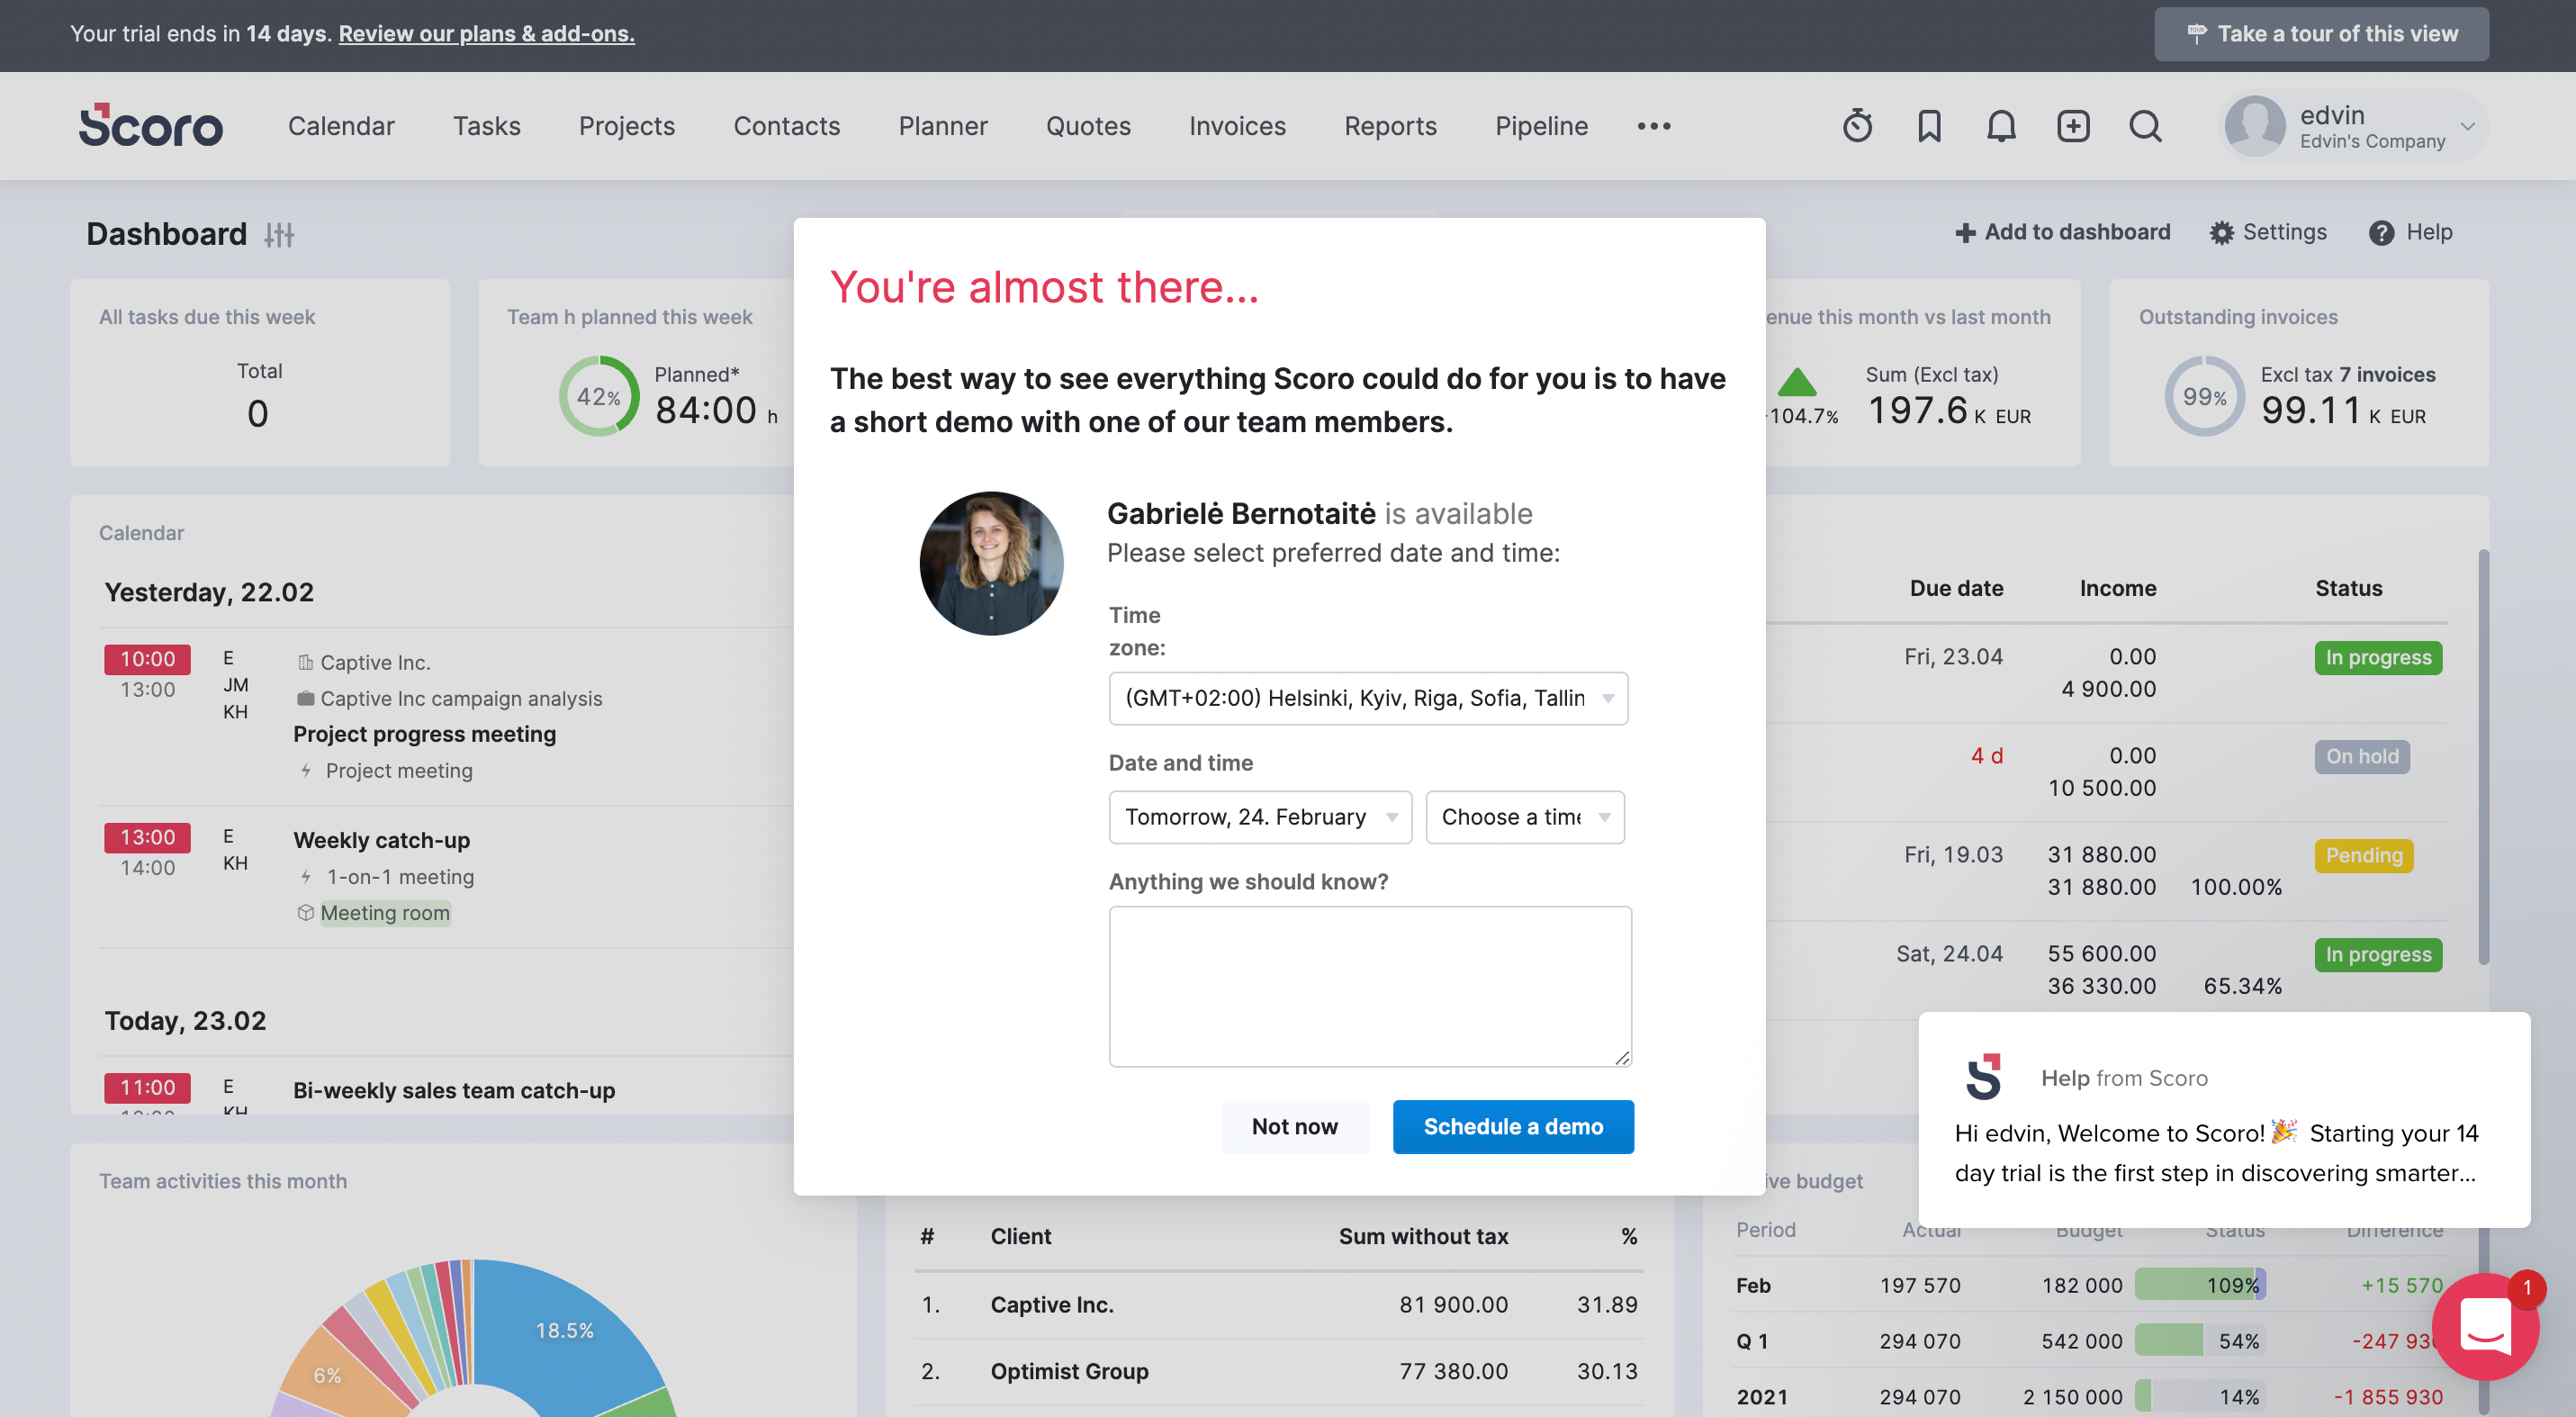Click the Sum without tax column header
The image size is (2576, 1417).
pos(1423,1236)
